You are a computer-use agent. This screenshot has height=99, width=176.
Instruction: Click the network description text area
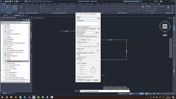tap(88, 24)
